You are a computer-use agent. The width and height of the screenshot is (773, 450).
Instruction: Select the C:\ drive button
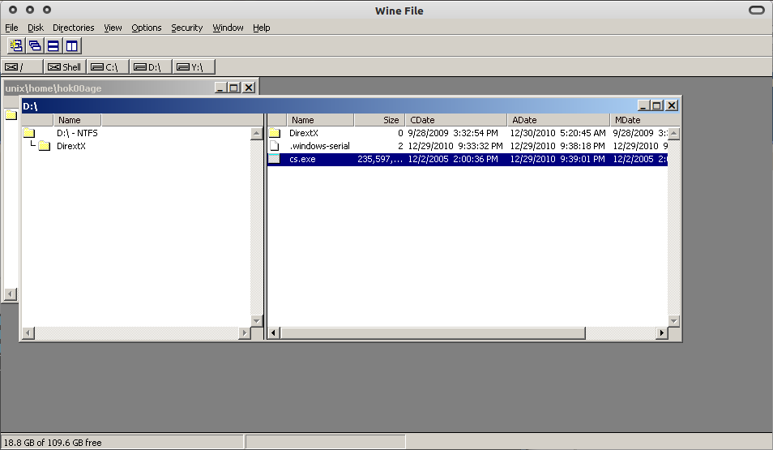coord(108,67)
